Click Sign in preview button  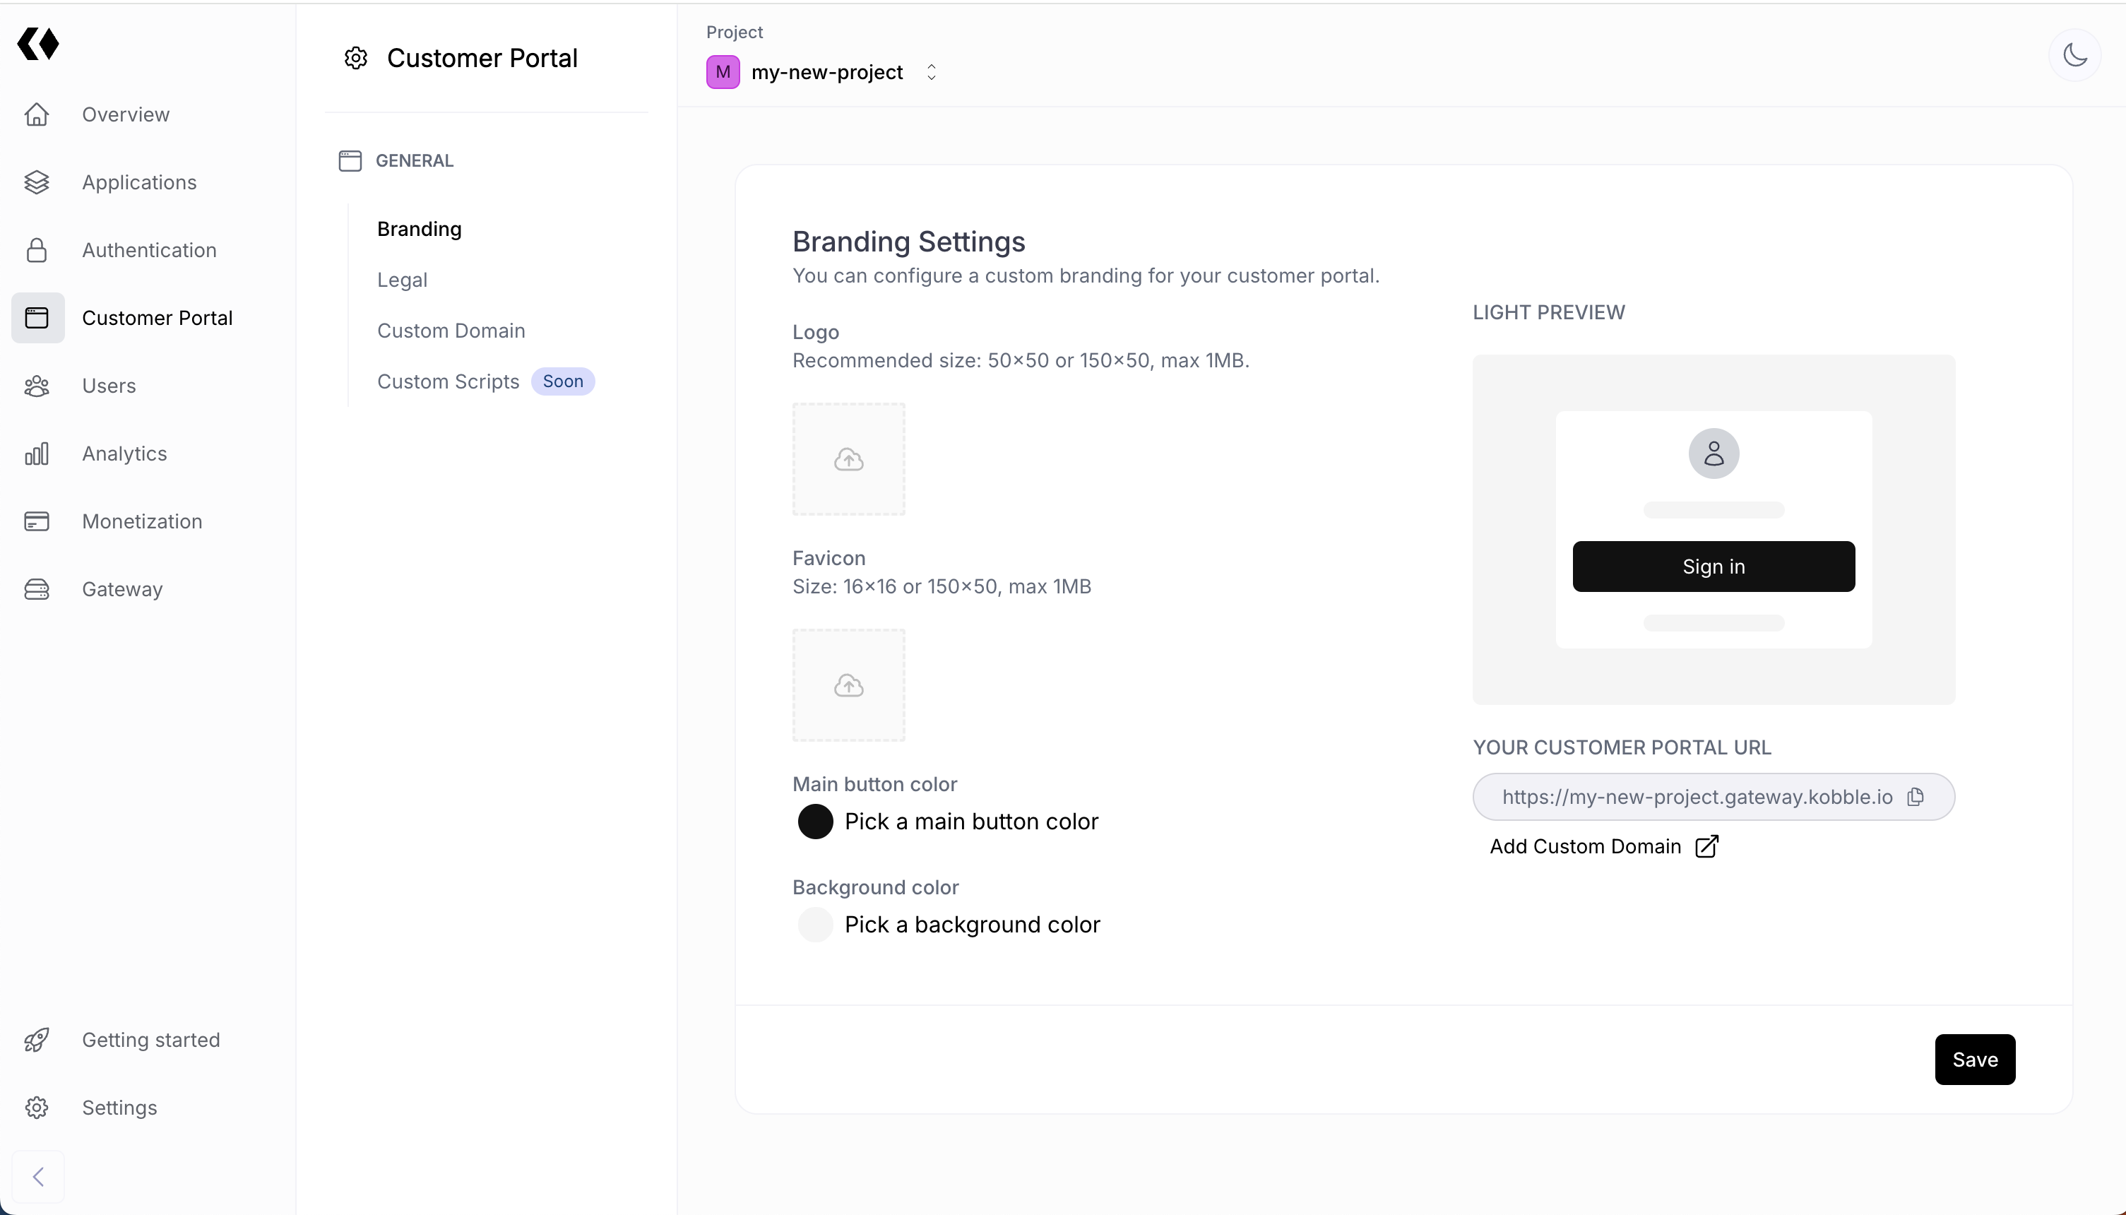(1713, 567)
